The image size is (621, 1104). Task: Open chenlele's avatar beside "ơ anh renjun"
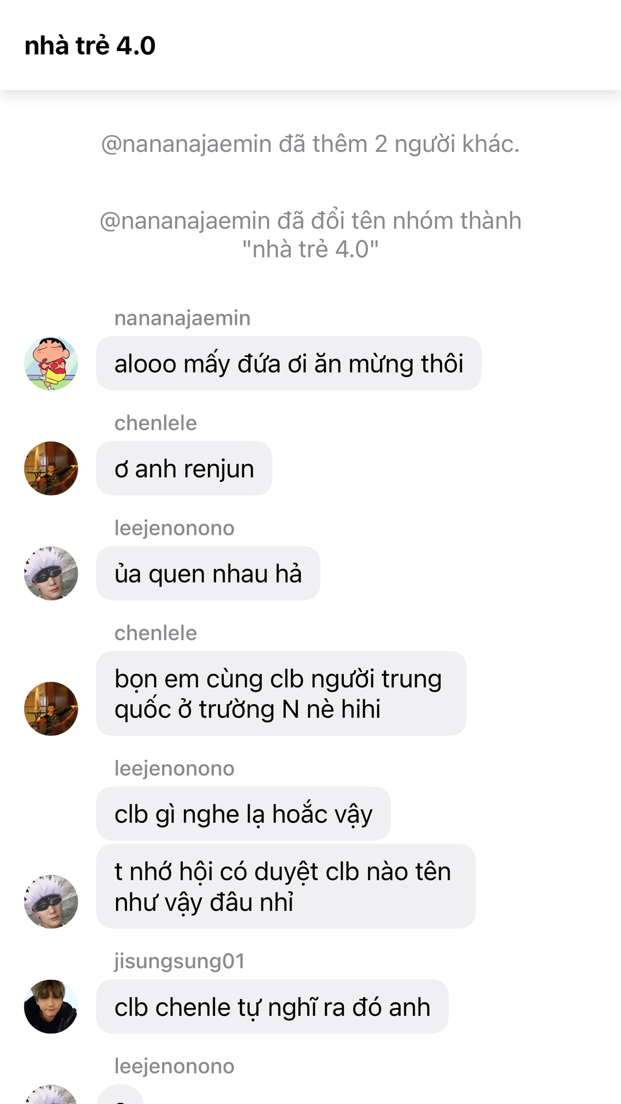point(51,468)
